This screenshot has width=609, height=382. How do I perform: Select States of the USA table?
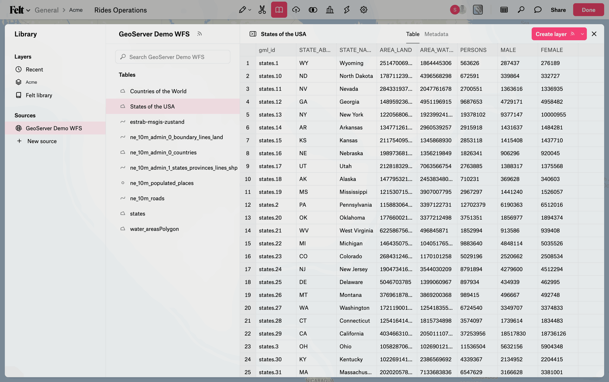173,107
